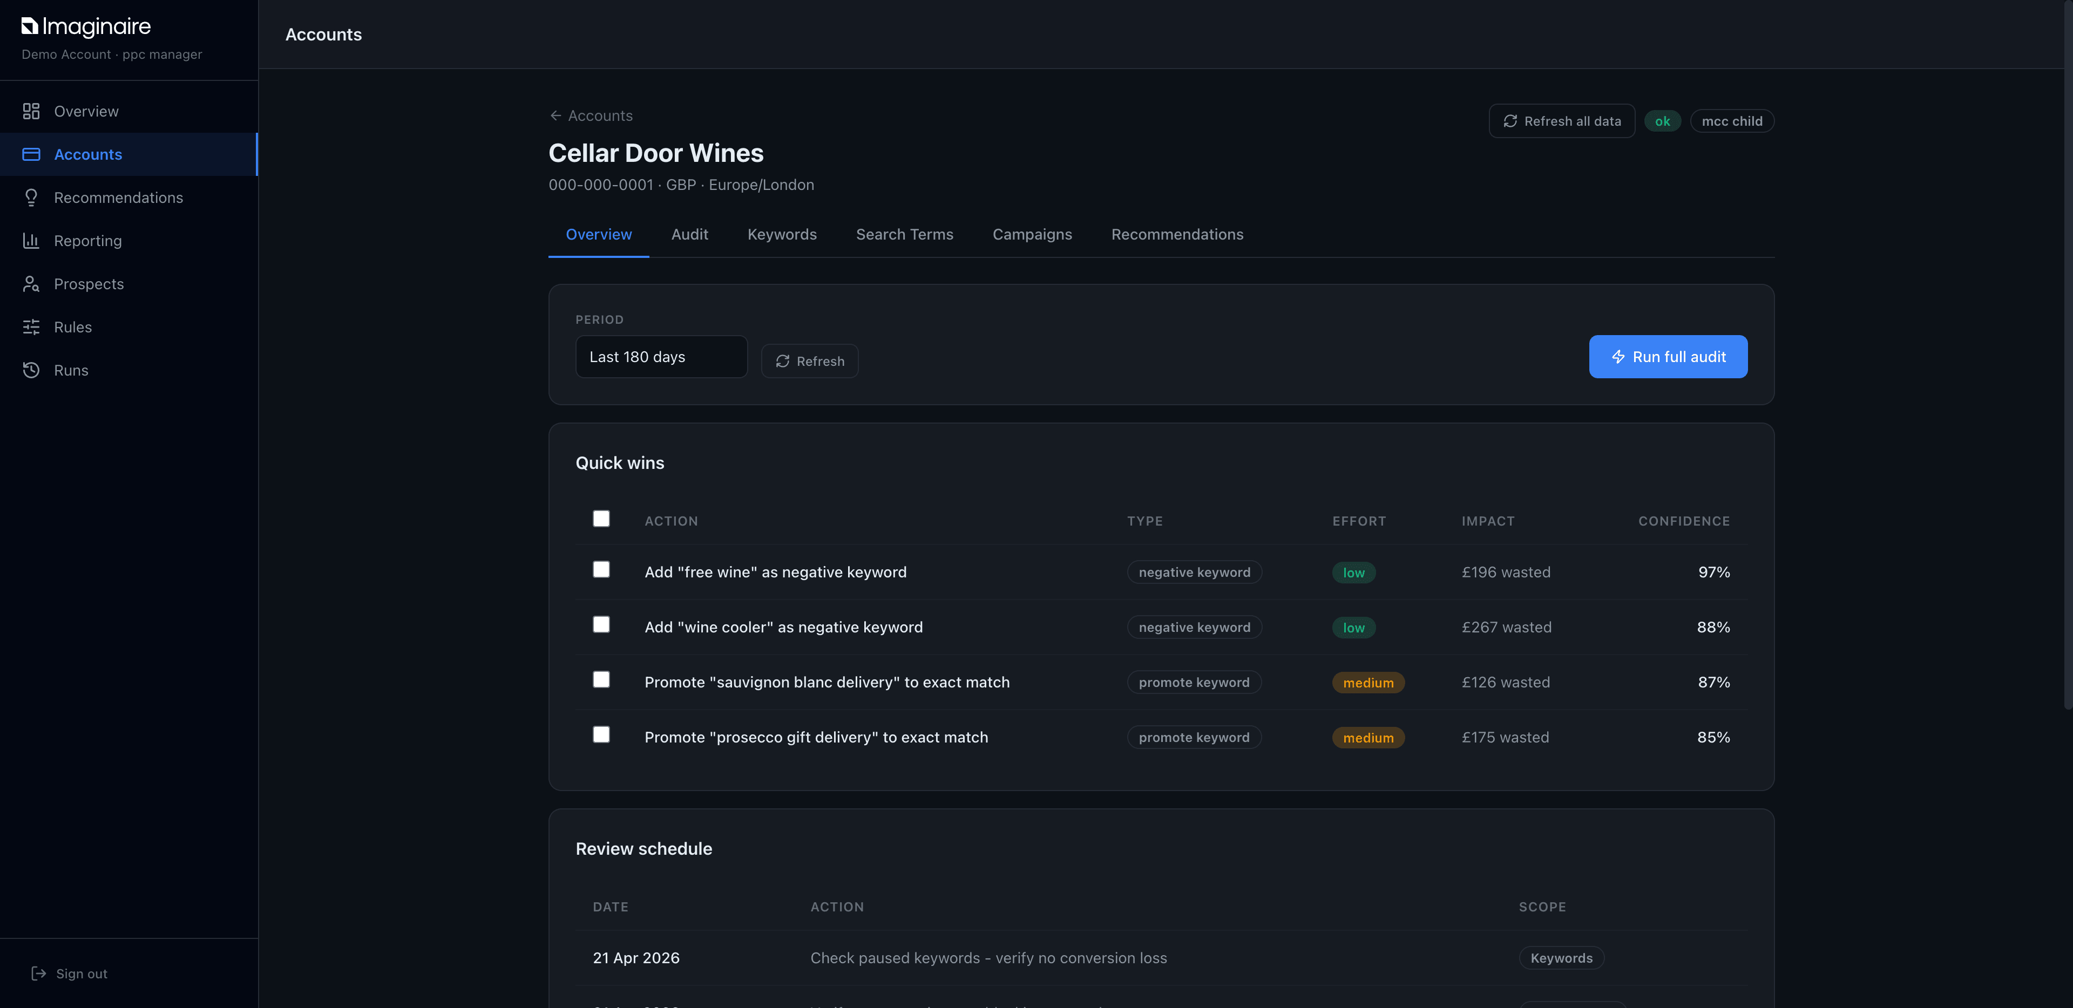Click the ACTION column header in Quick wins

point(671,521)
